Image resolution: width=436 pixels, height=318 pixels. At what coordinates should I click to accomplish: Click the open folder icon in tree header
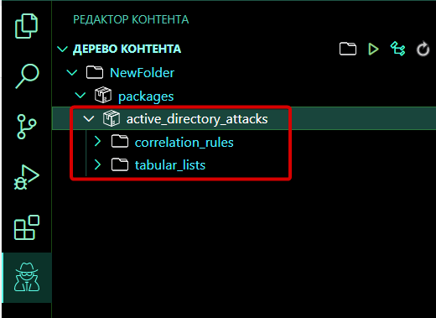[348, 49]
